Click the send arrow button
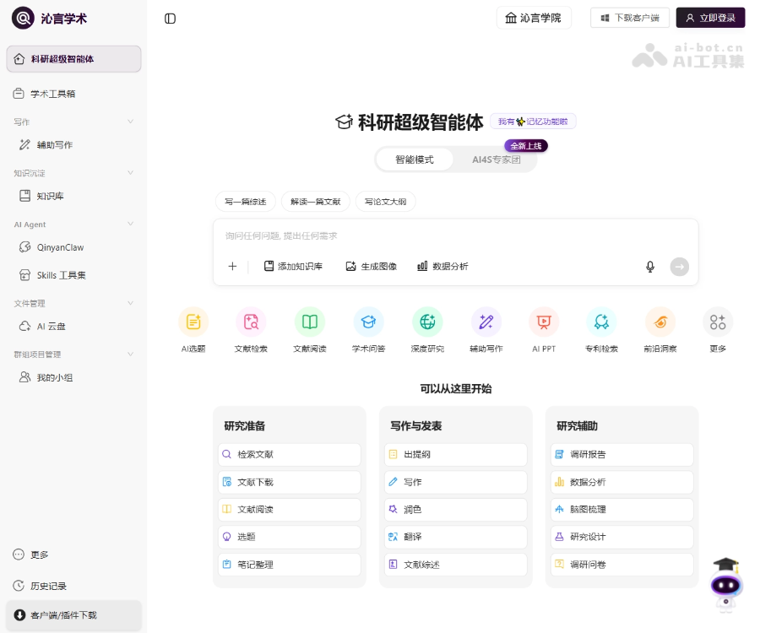The image size is (760, 633). point(680,267)
